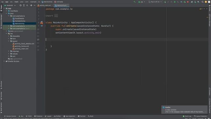The height and width of the screenshot is (119, 211).
Task: Open Project panel gear options
Action: pyautogui.click(x=31, y=5)
